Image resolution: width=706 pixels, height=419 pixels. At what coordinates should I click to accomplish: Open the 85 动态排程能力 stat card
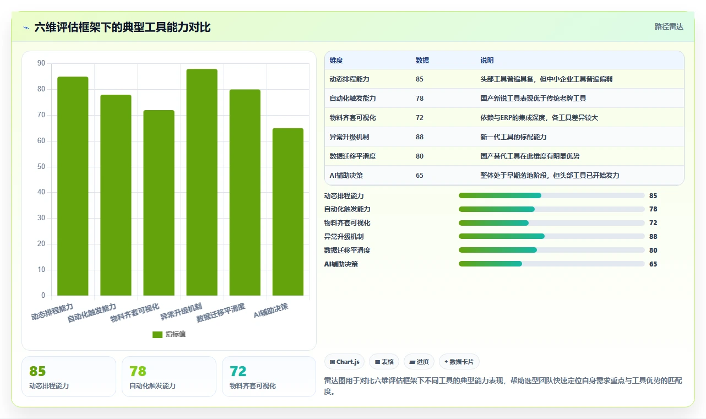(x=69, y=377)
